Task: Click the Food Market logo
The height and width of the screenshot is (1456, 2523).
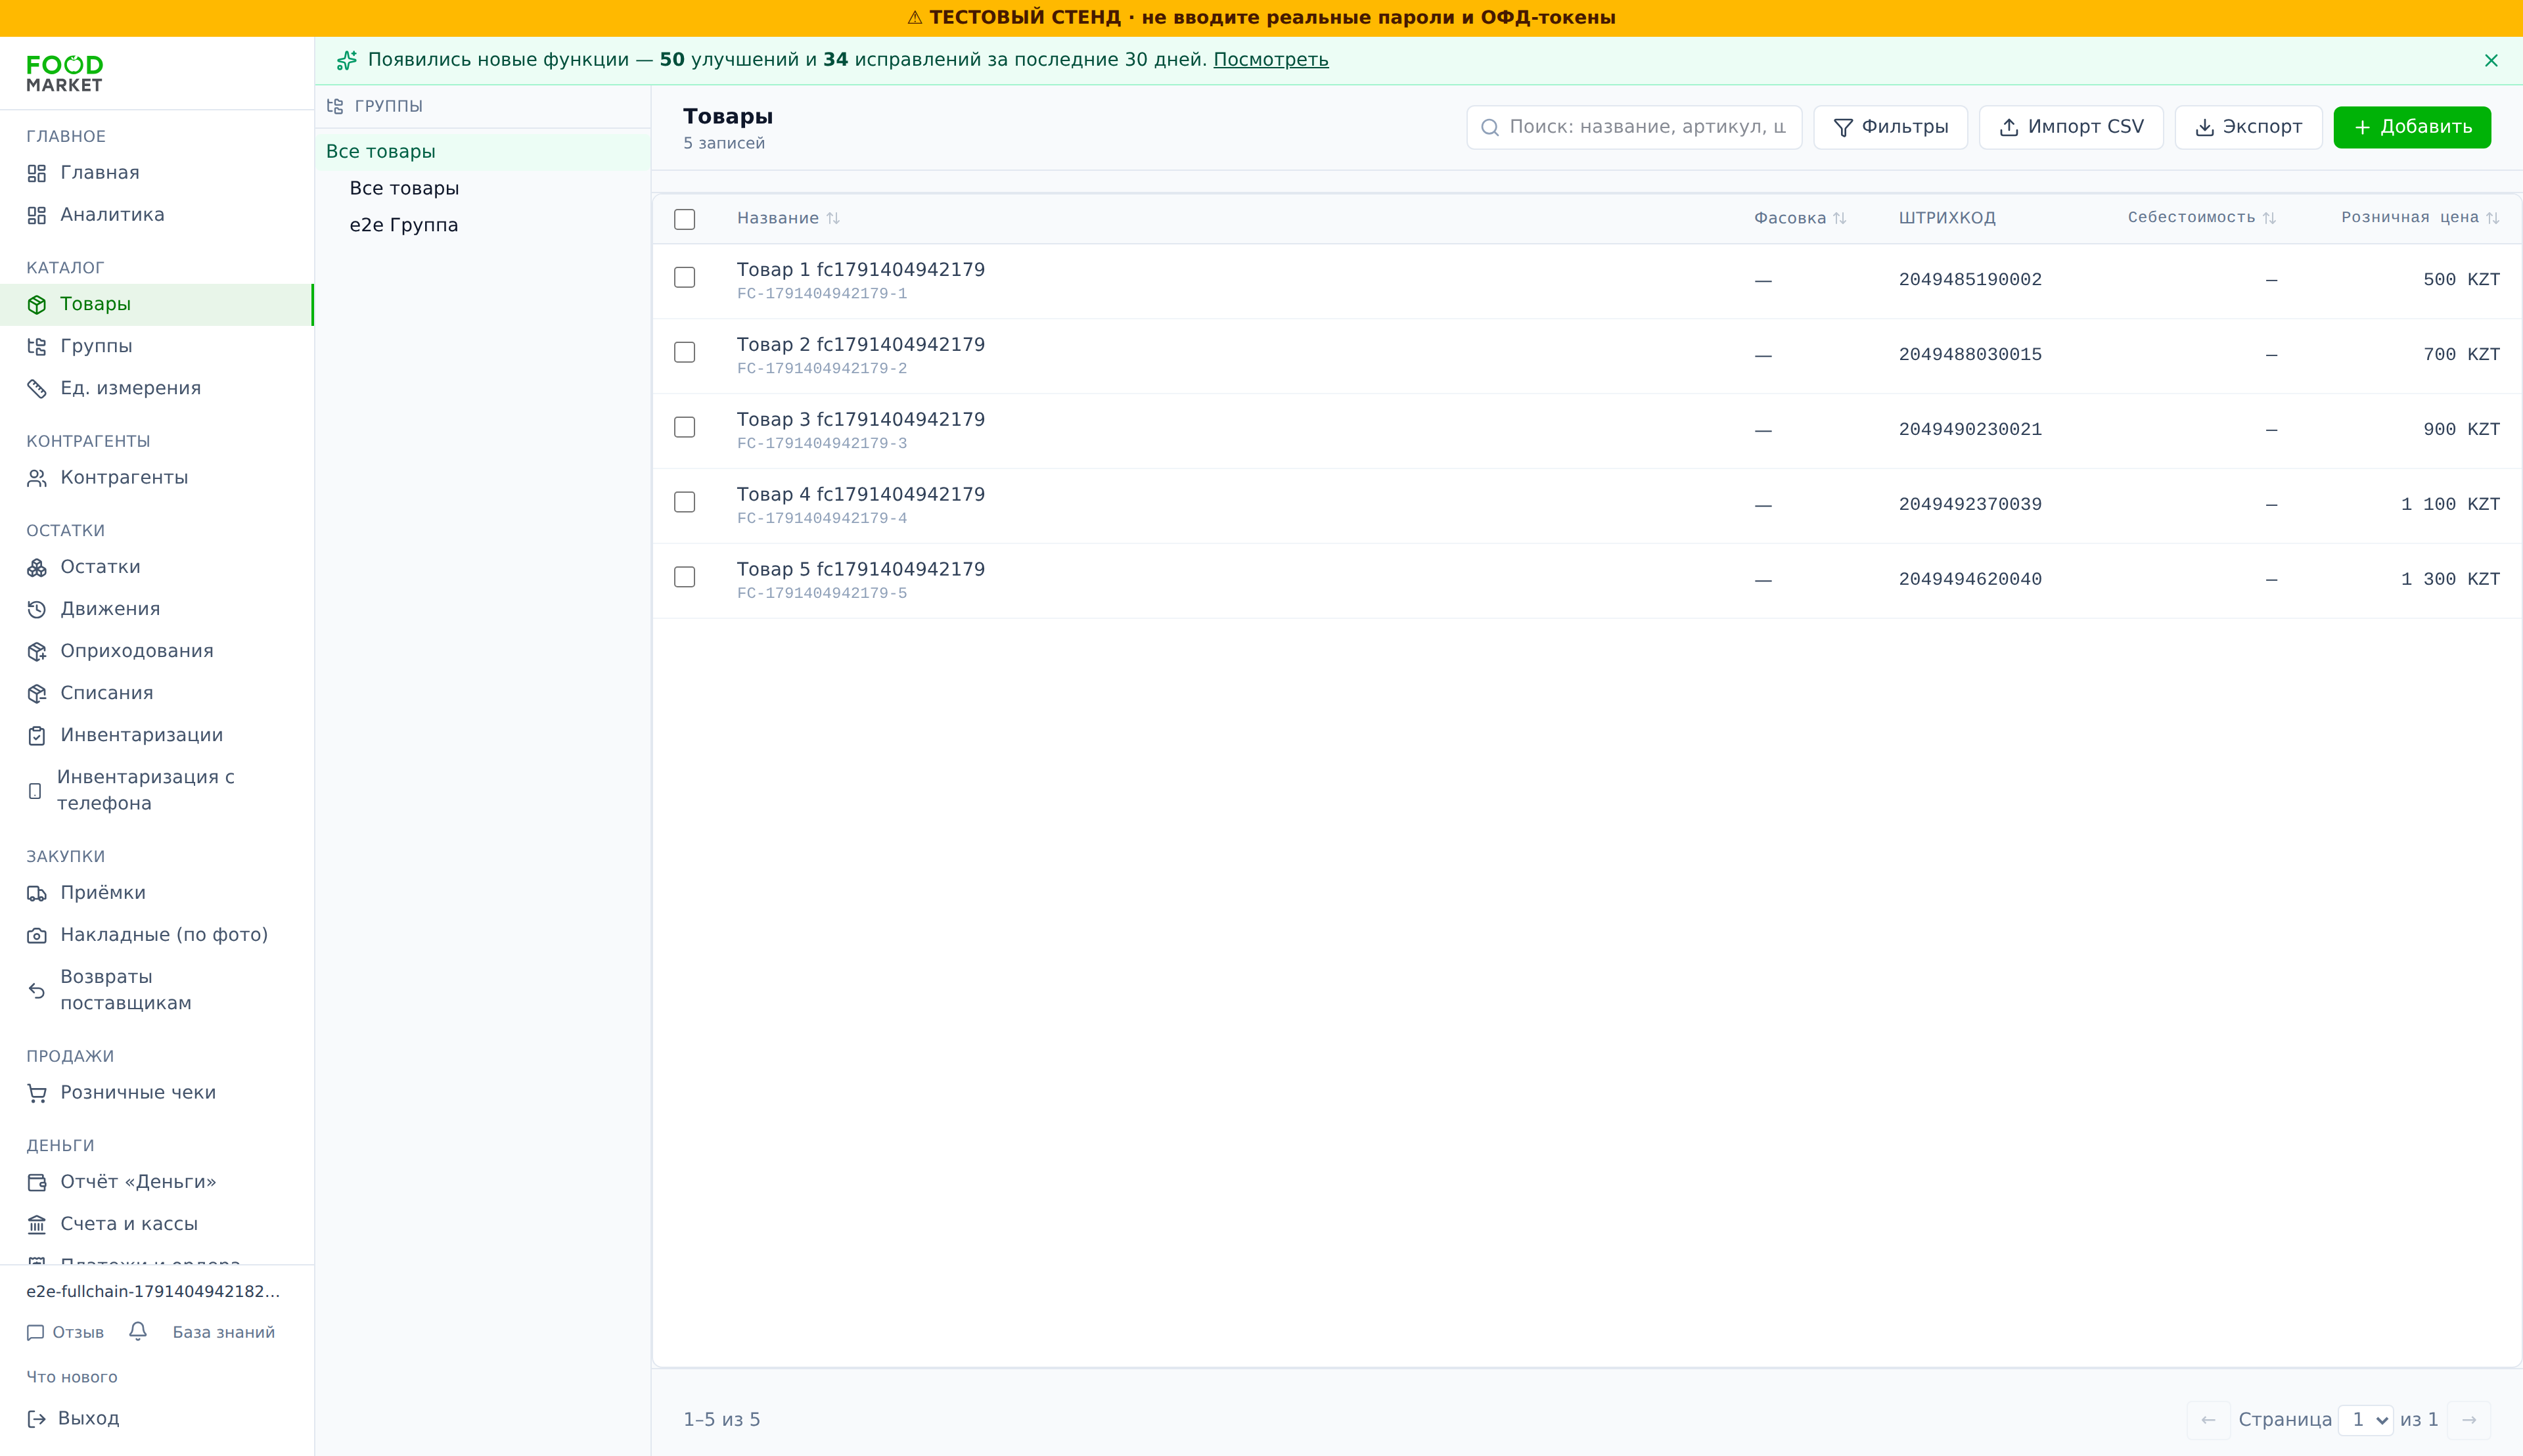Action: coord(65,74)
